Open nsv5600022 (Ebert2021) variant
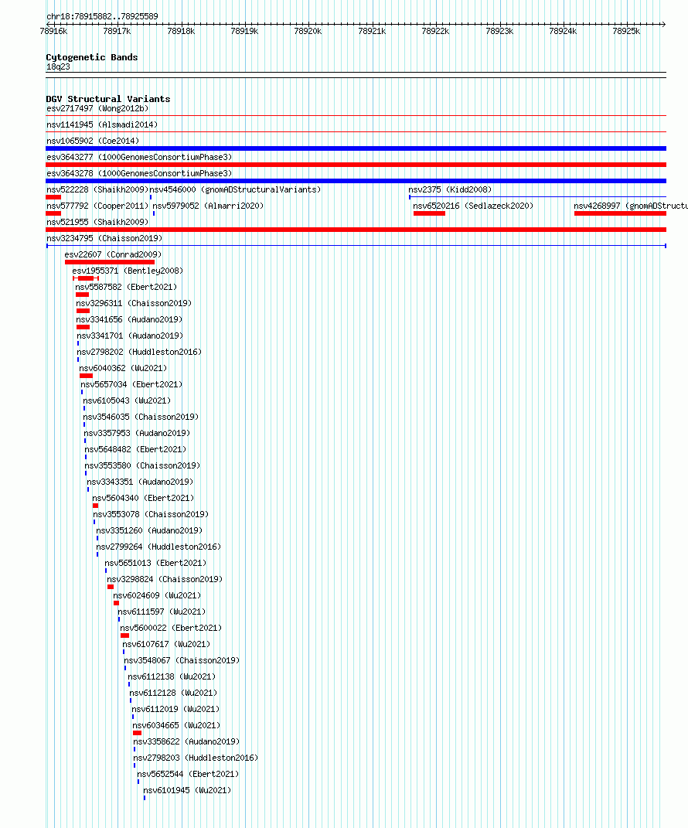The image size is (688, 828). (171, 629)
